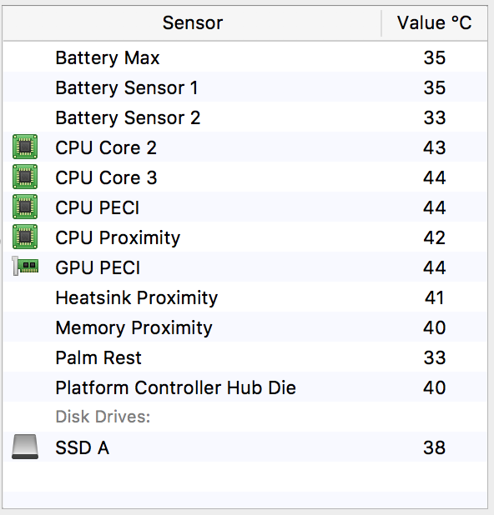Select the Heatsink Proximity sensor row
The width and height of the screenshot is (494, 515).
point(245,297)
